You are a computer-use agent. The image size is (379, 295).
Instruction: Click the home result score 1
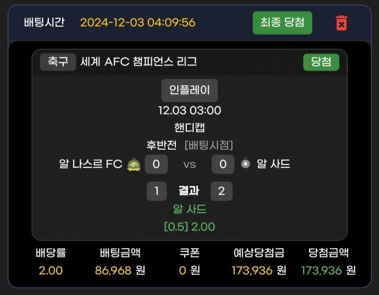click(x=156, y=191)
